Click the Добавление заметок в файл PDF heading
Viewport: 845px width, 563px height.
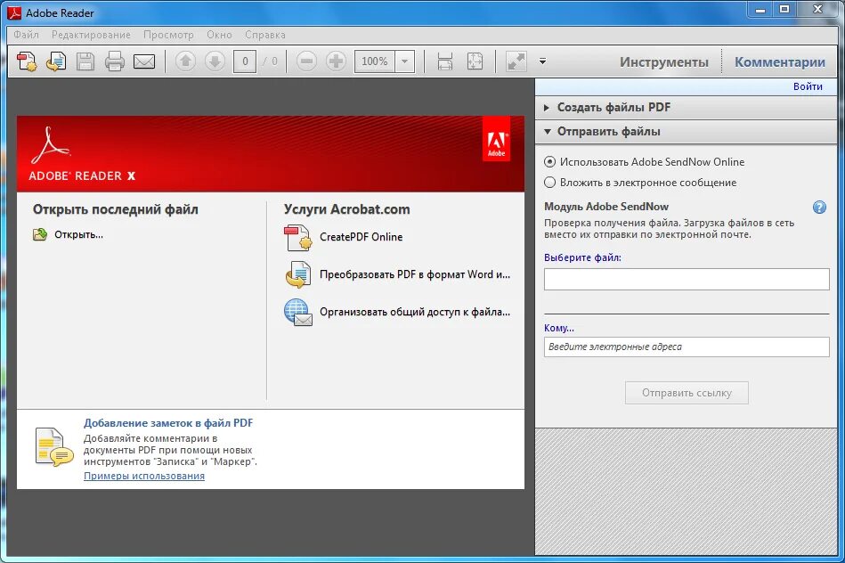pos(168,423)
